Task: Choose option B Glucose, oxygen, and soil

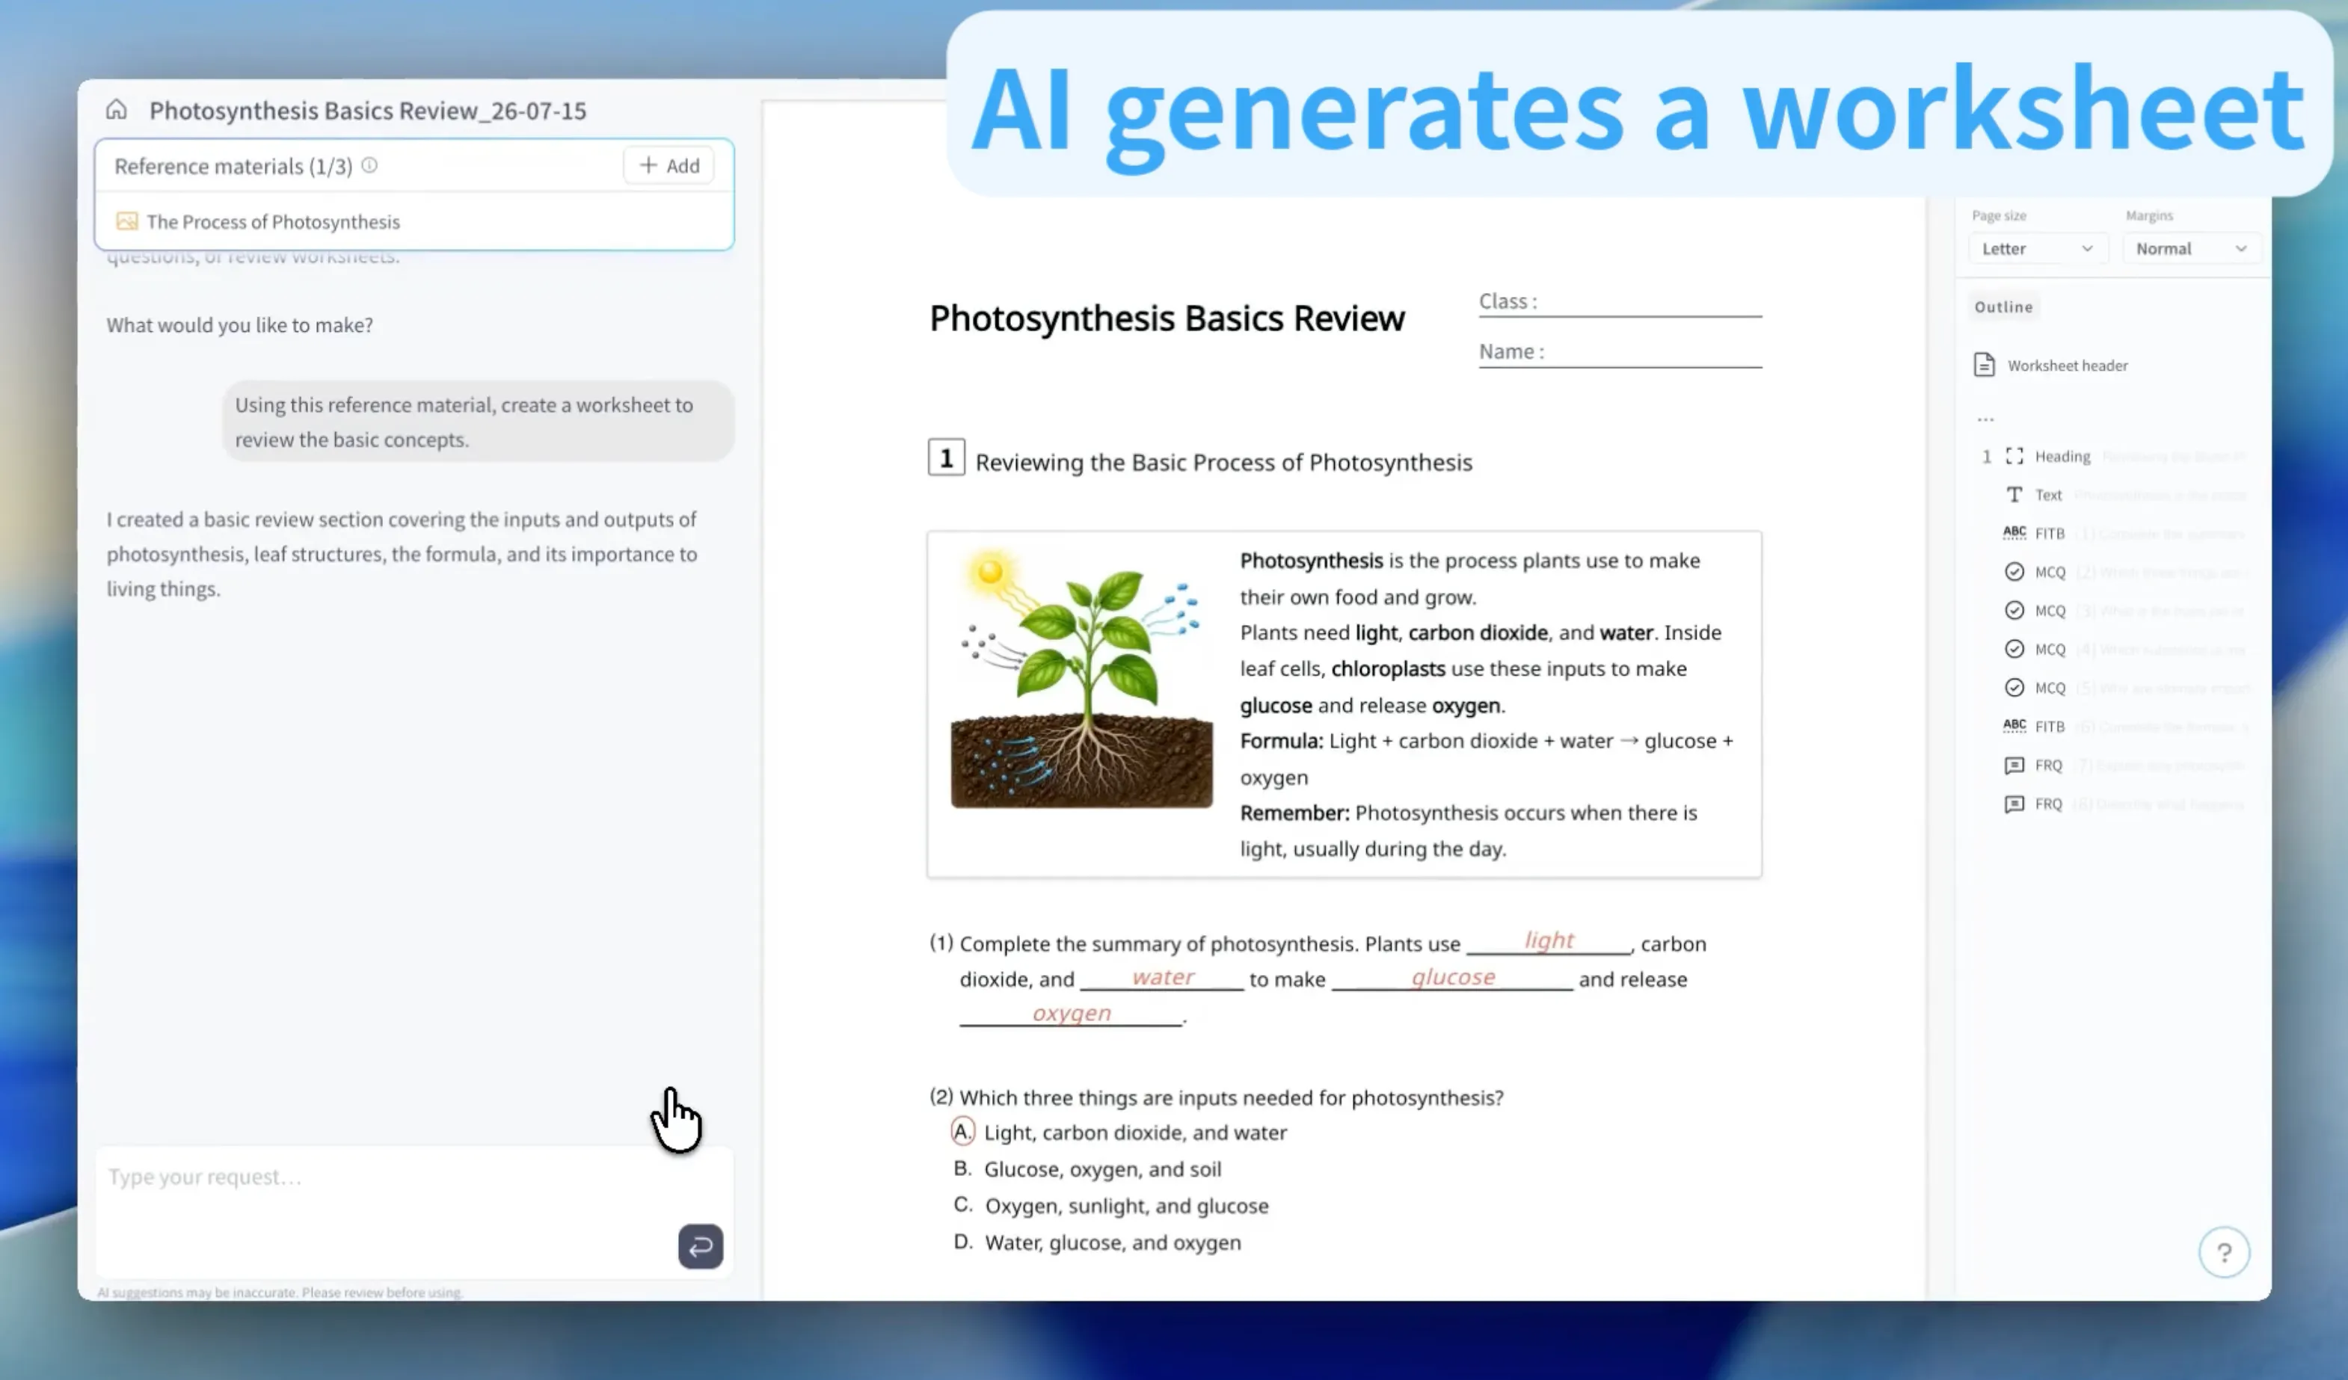Action: (1087, 1169)
